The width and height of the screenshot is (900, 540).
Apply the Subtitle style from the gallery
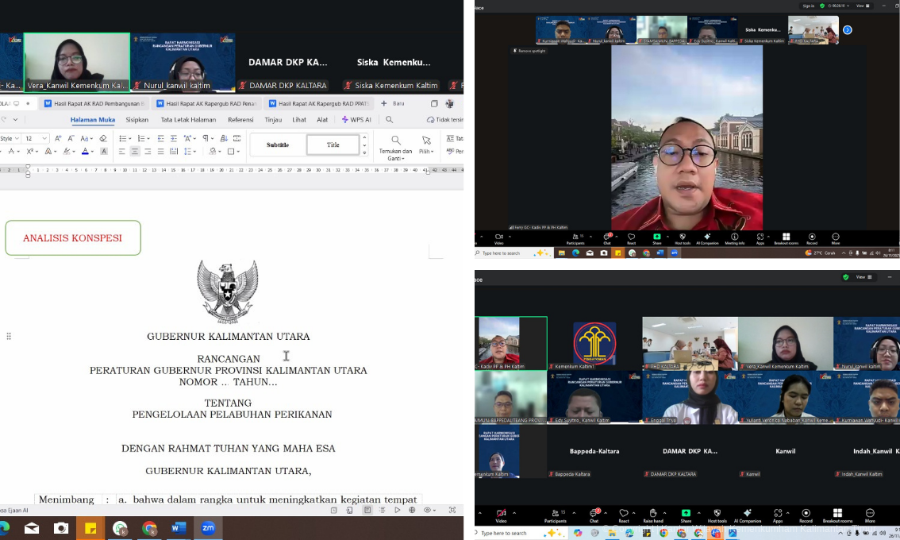coord(278,145)
